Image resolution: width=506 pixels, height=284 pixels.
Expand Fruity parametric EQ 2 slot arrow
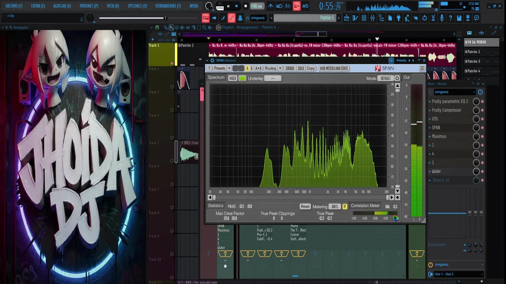click(430, 101)
